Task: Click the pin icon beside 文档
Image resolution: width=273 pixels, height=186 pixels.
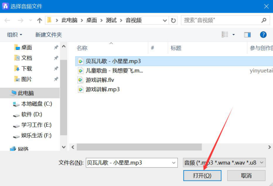Action: tap(56, 58)
